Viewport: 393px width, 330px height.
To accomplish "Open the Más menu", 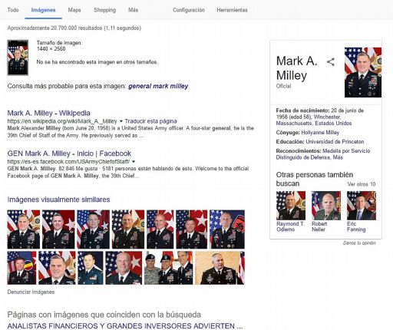I will tap(133, 10).
